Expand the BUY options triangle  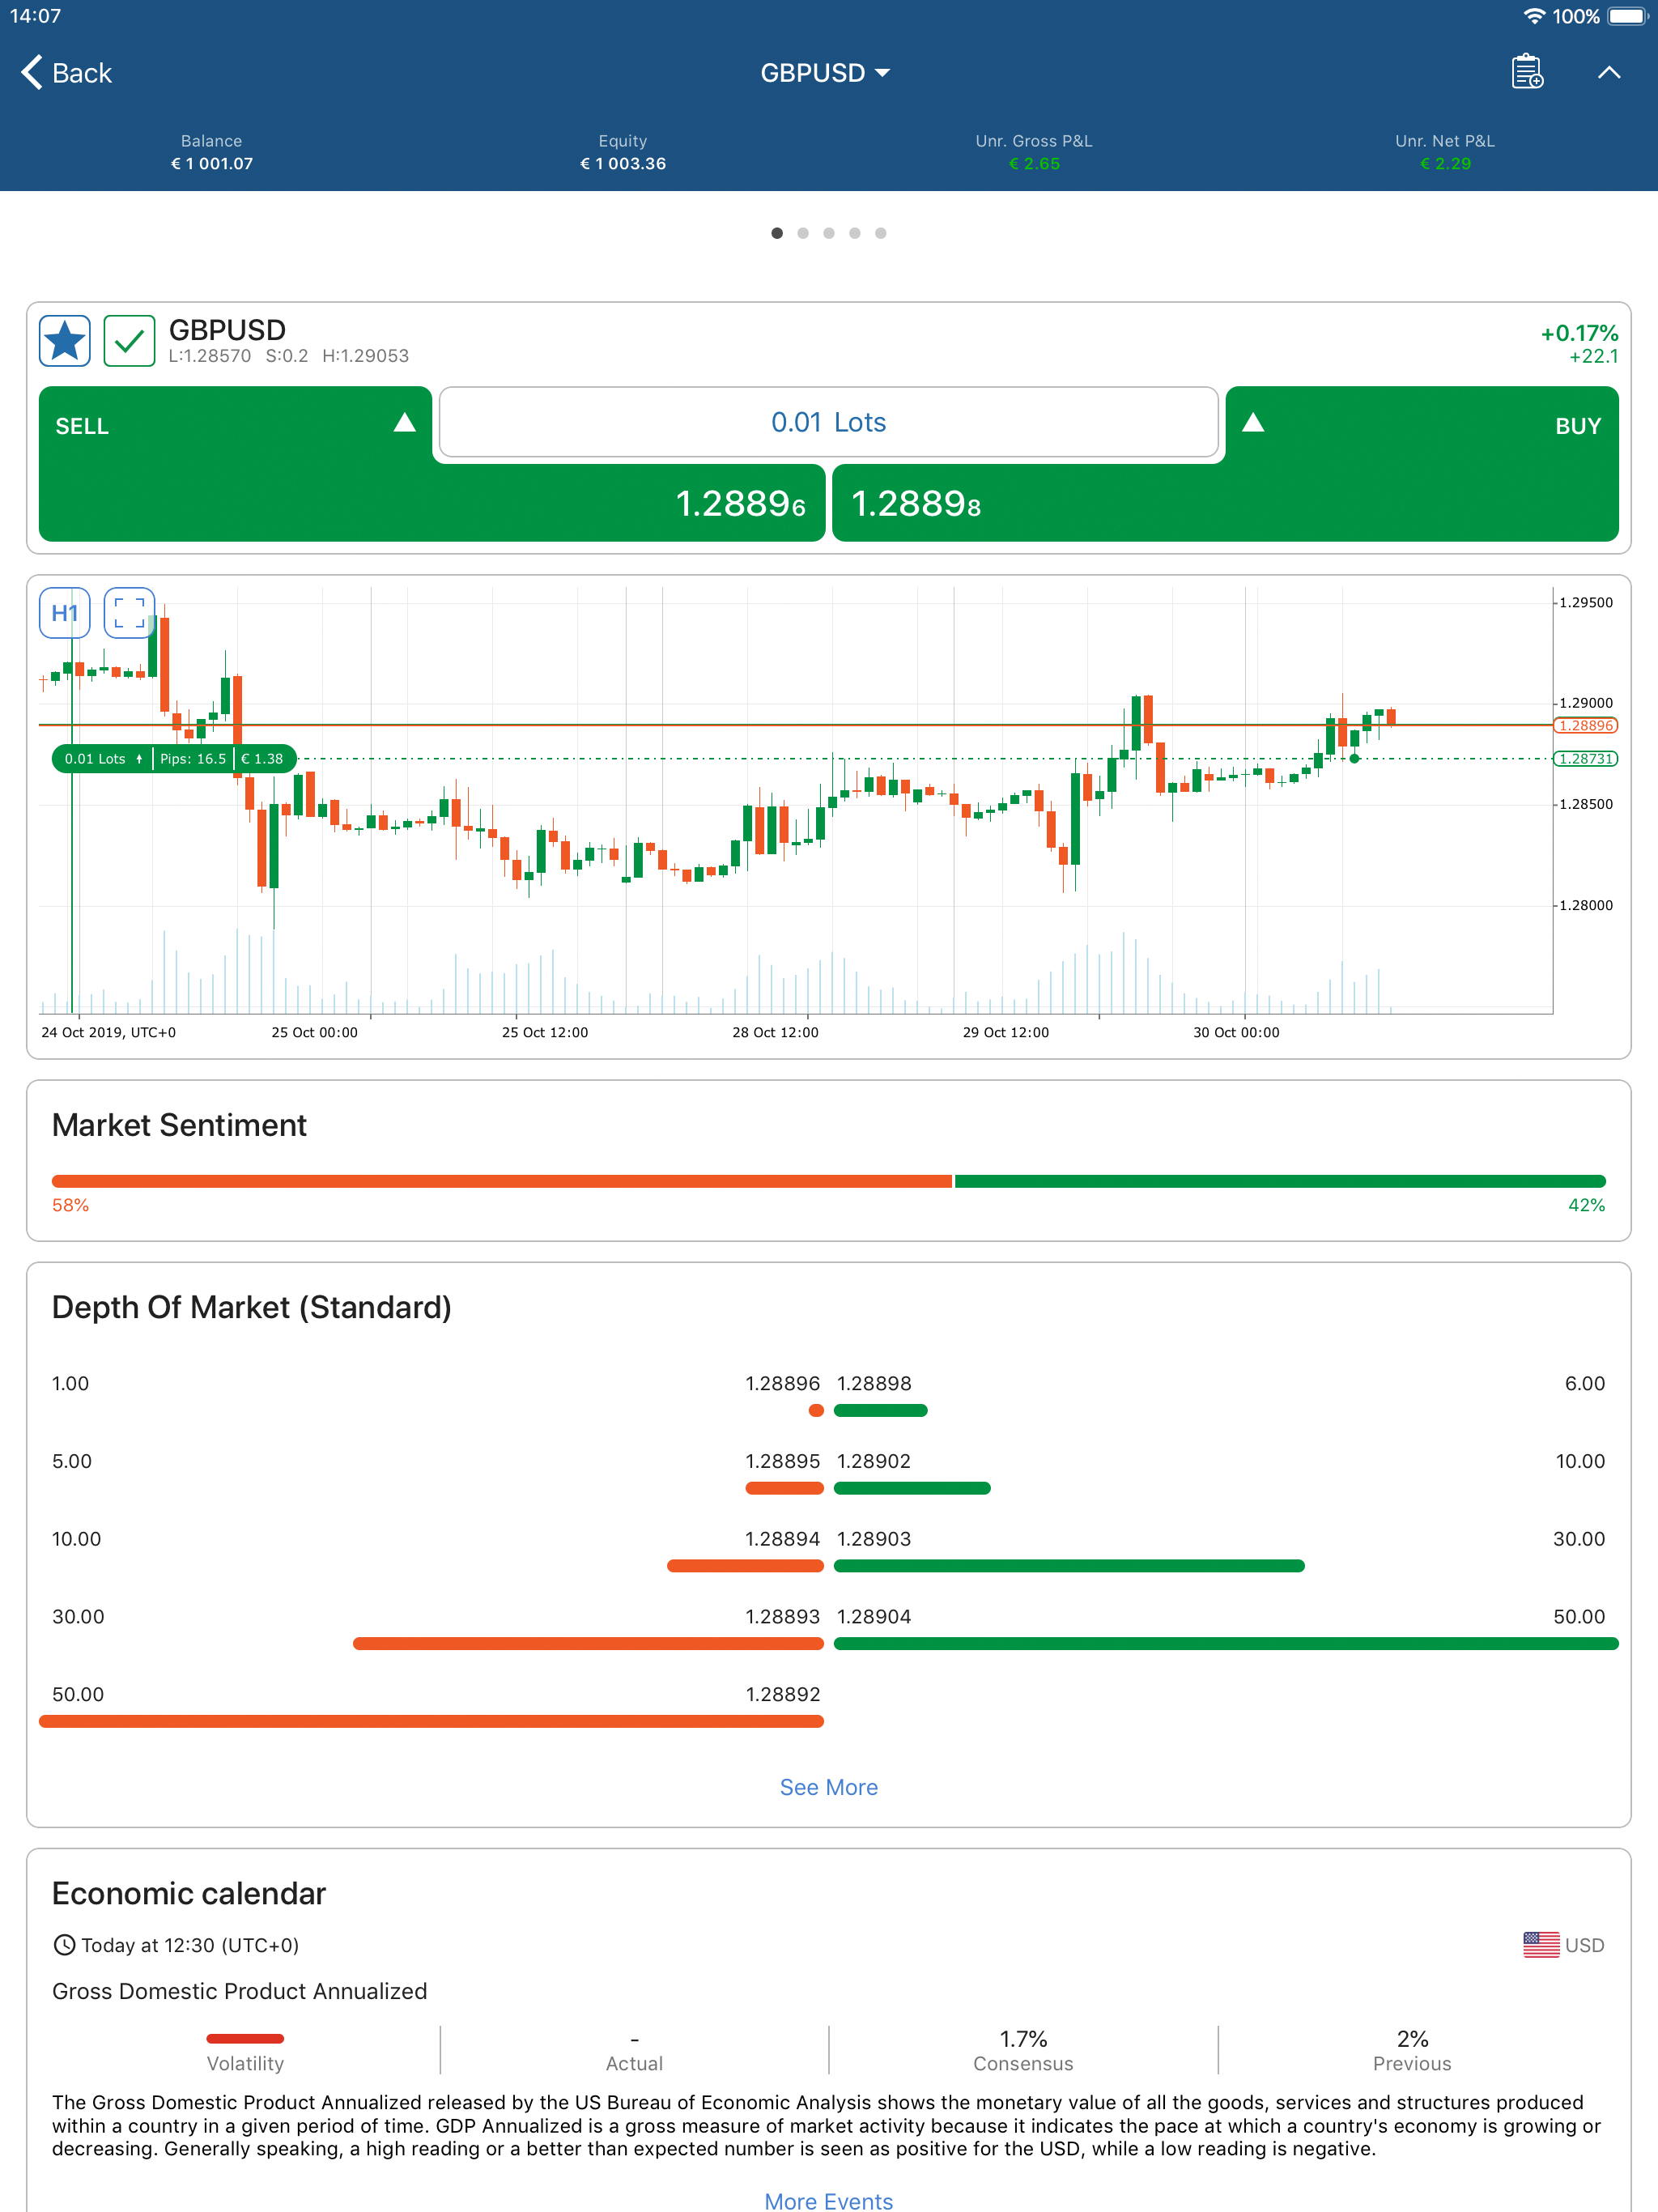[1253, 424]
